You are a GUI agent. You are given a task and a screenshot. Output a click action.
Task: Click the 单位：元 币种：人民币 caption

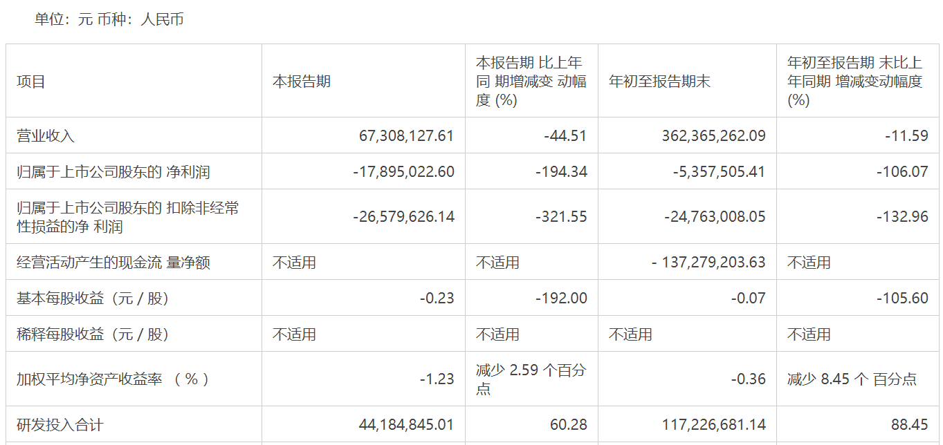[x=109, y=19]
